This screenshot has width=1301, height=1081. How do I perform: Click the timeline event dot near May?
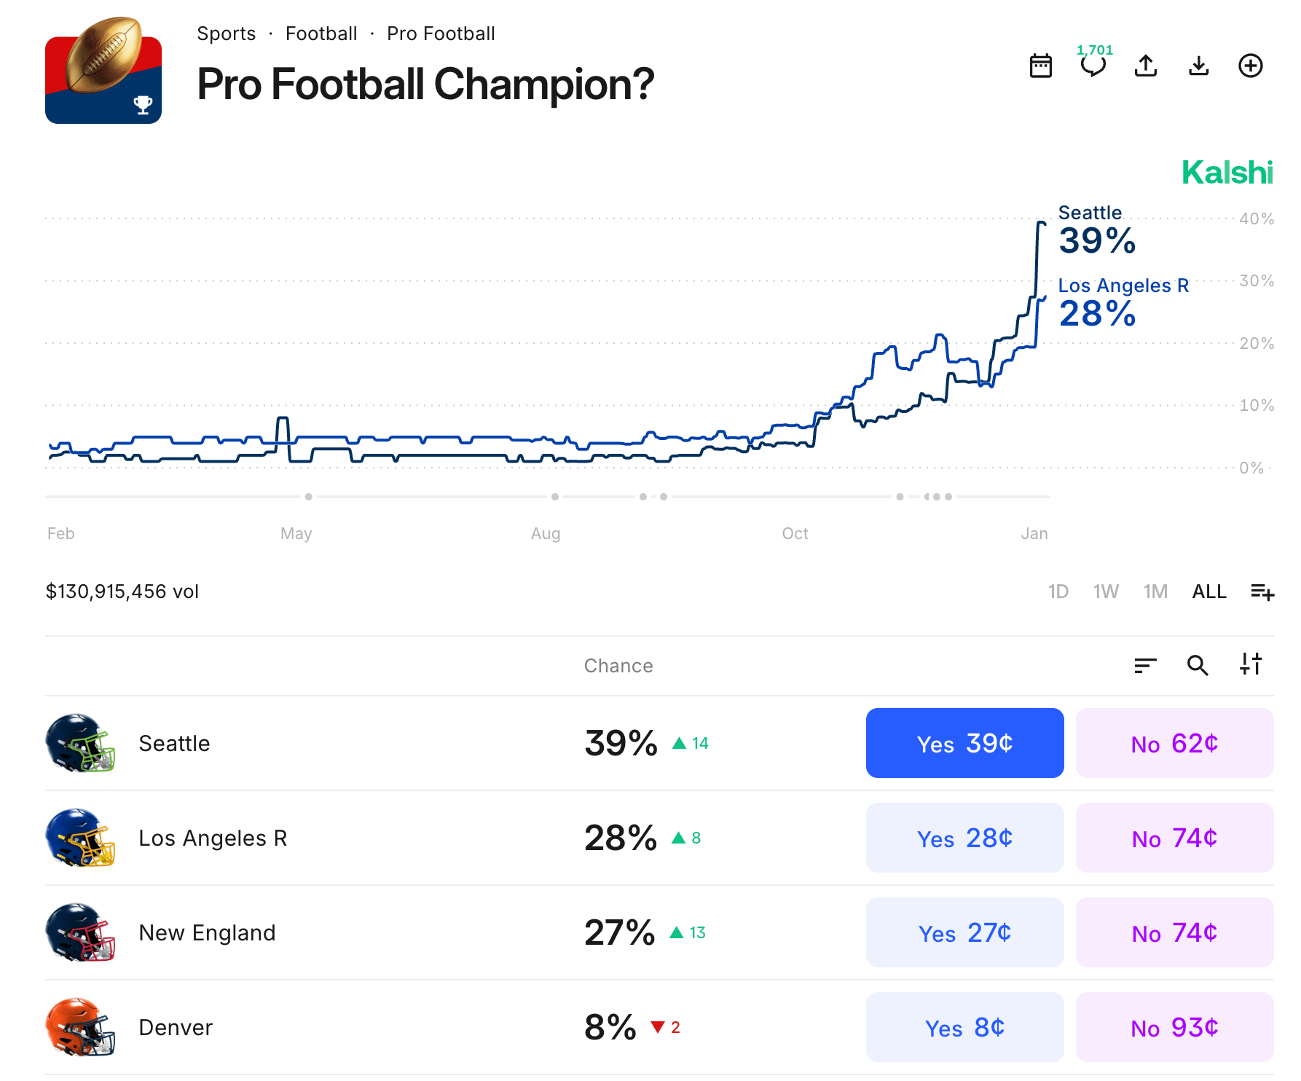point(309,497)
